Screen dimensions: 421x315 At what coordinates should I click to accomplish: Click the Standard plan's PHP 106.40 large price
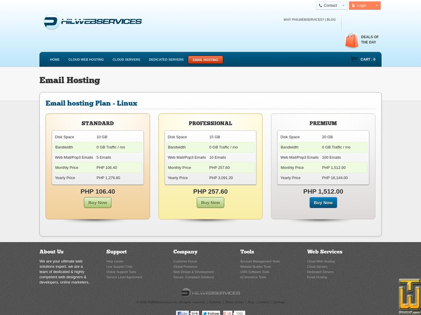click(x=97, y=191)
